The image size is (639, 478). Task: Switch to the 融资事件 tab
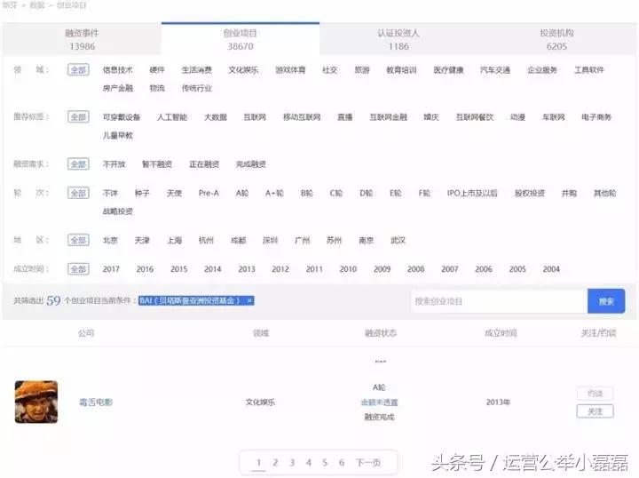[82, 39]
